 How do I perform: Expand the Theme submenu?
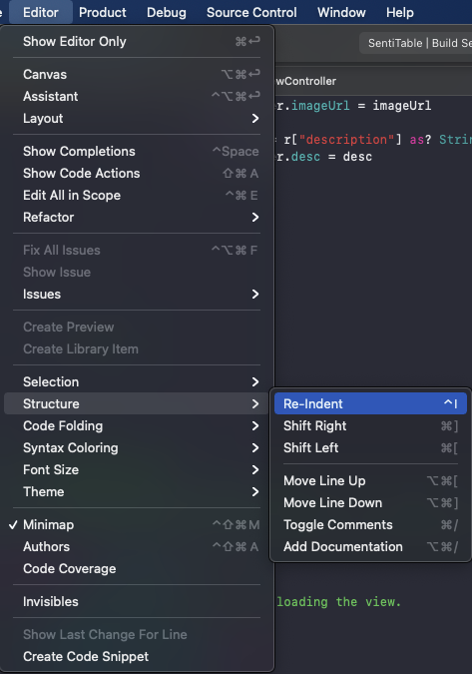[139, 491]
